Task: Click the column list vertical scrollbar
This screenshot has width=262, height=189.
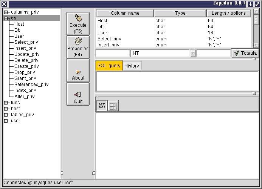Action: pyautogui.click(x=255, y=28)
